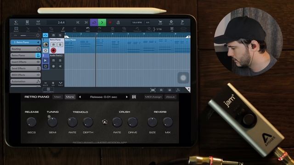
Task: Choose the Erase tool
Action: (x=51, y=29)
